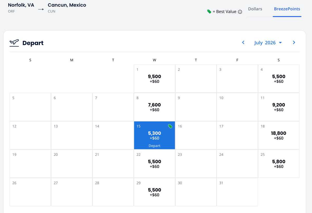Open the Best Value info tooltip icon
This screenshot has height=213, width=312.
point(240,12)
